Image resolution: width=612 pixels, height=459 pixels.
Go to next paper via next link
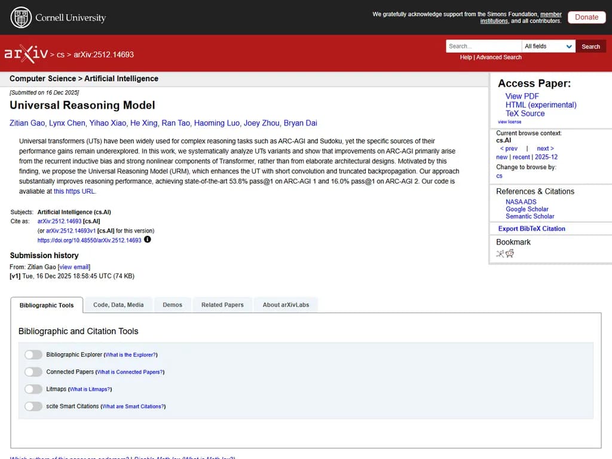pos(544,148)
